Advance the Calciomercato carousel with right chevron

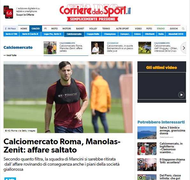184,48
